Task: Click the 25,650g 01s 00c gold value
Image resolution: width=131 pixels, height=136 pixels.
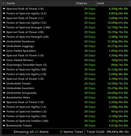Action: click(118, 93)
